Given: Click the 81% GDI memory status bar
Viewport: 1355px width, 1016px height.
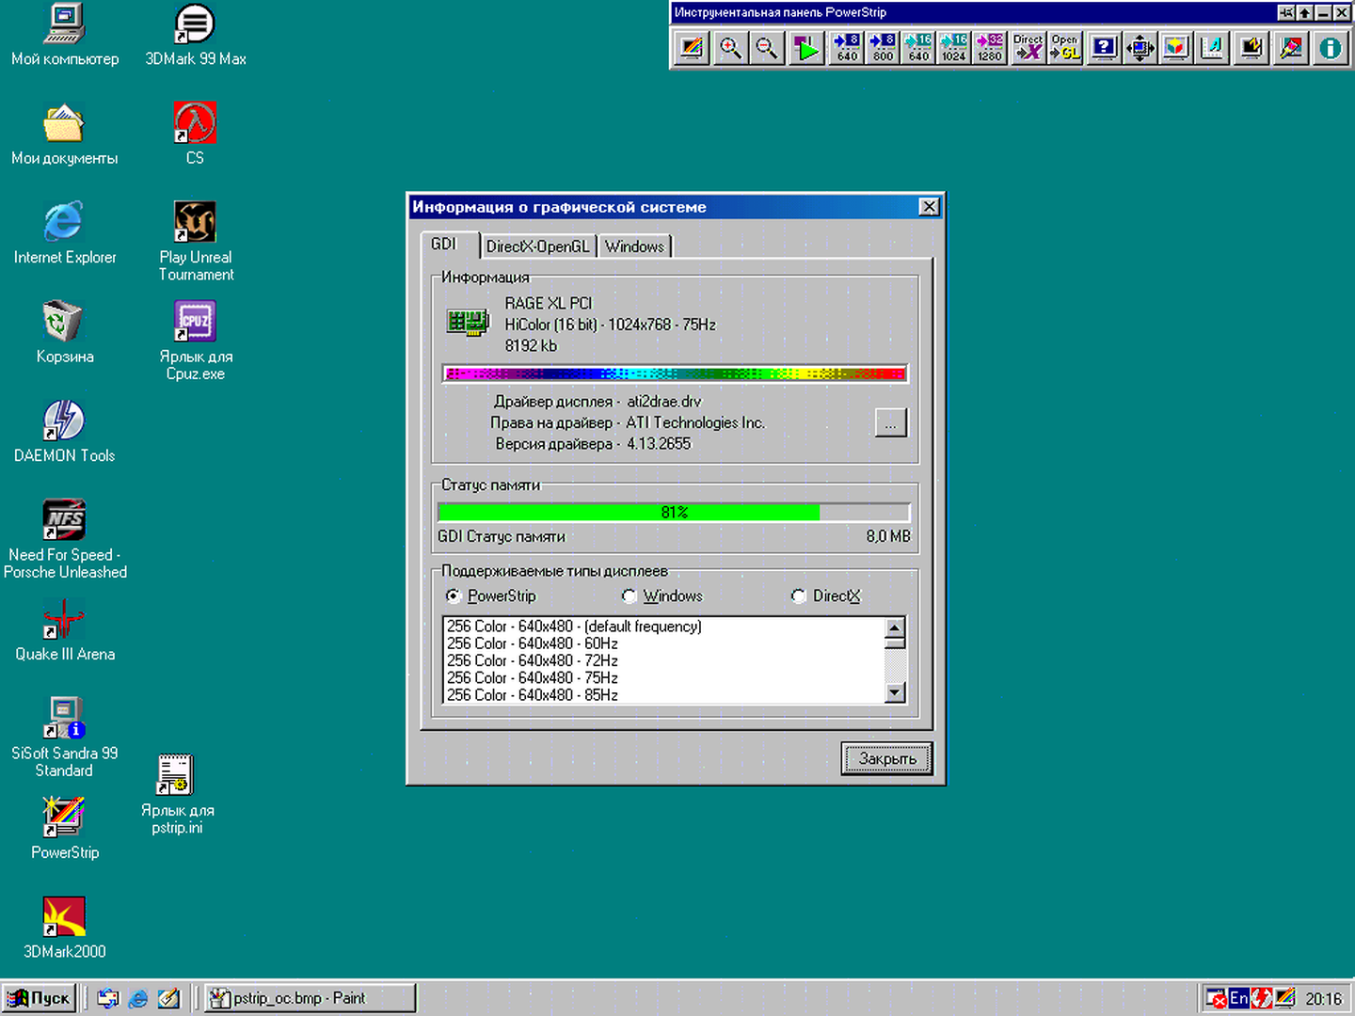Looking at the screenshot, I should pyautogui.click(x=674, y=512).
